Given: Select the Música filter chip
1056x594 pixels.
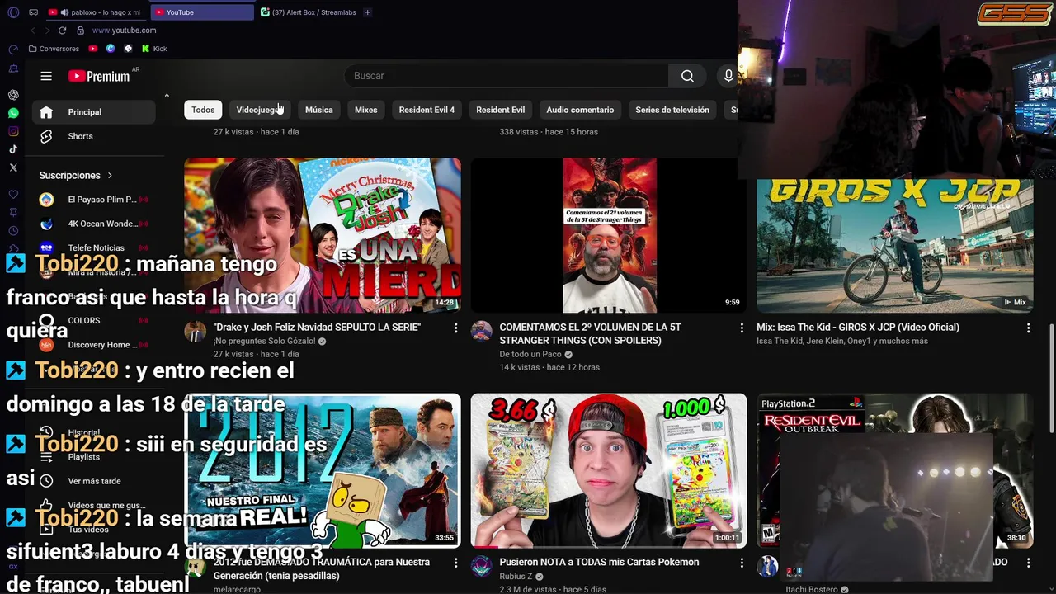Looking at the screenshot, I should pyautogui.click(x=319, y=110).
